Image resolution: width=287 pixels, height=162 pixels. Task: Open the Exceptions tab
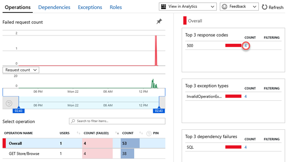90,8
